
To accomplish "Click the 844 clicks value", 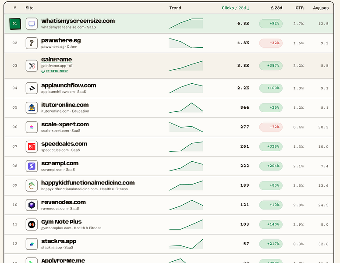I will click(x=244, y=108).
